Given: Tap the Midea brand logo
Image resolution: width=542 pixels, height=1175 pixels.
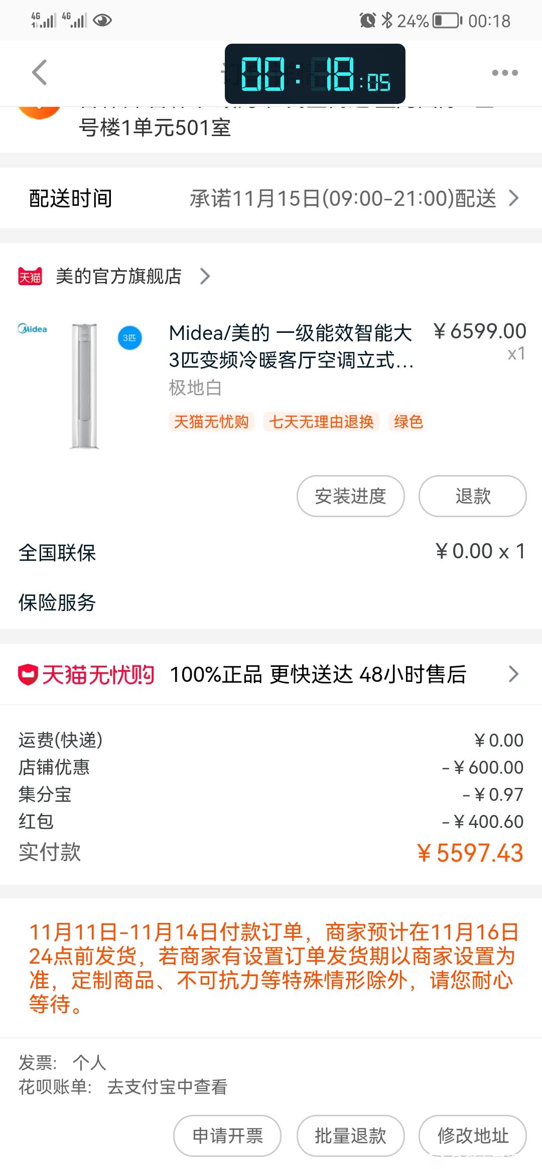Looking at the screenshot, I should 33,329.
